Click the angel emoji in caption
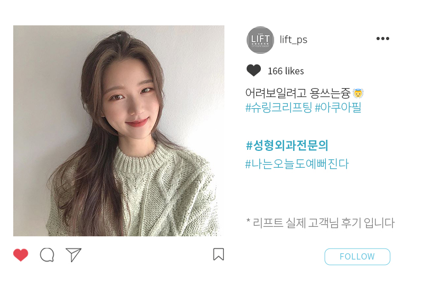The image size is (423, 287). point(358,93)
